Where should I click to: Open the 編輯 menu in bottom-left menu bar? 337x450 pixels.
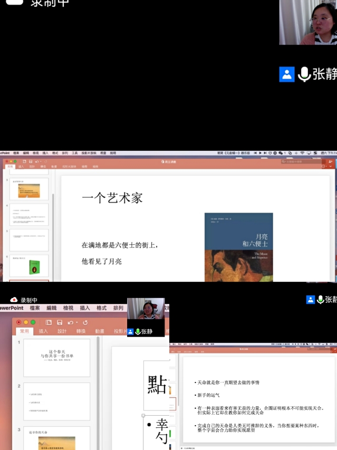point(51,308)
